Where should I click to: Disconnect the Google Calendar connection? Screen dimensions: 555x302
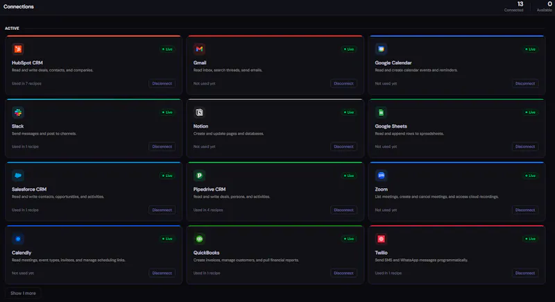(x=525, y=83)
